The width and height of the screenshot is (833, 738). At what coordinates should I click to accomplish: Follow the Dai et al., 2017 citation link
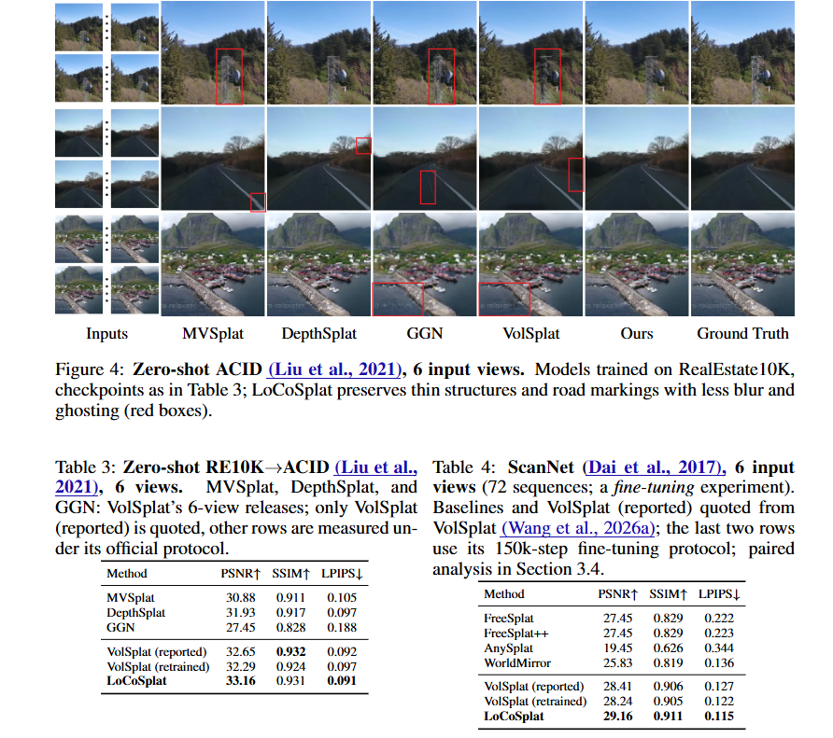654,467
